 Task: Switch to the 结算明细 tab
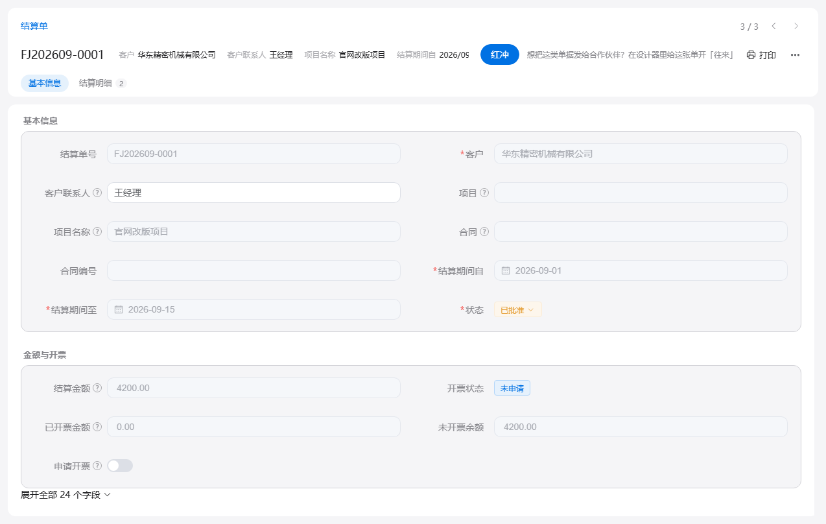click(x=102, y=83)
